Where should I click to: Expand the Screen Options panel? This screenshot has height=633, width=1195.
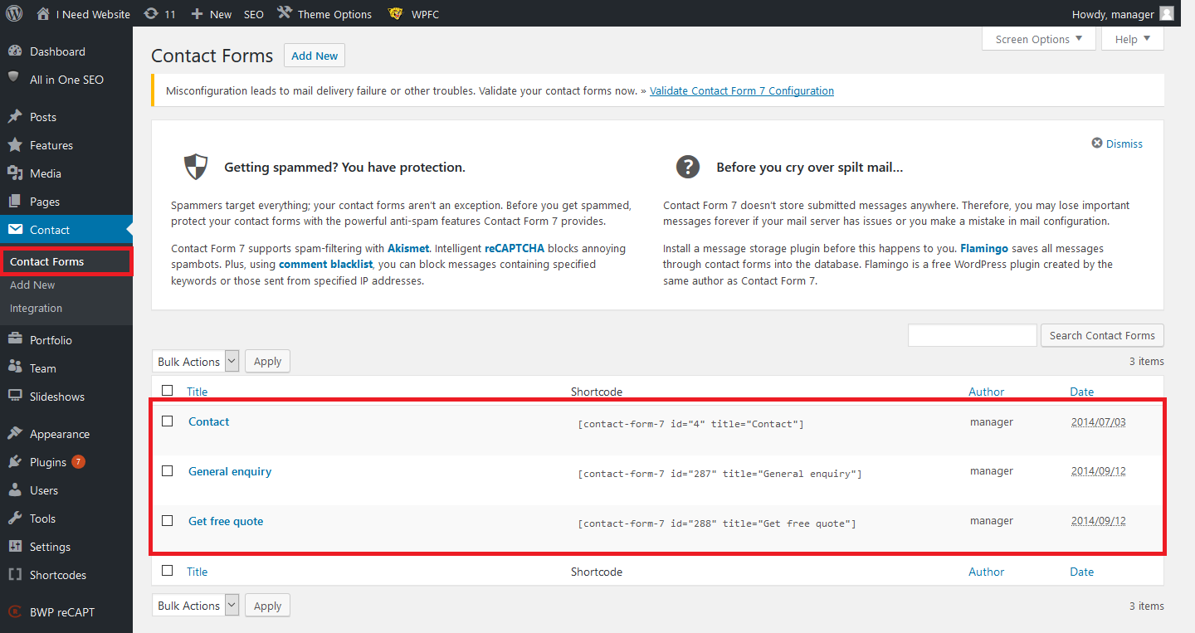1038,39
